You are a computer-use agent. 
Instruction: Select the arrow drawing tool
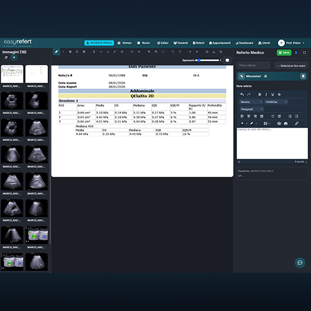coord(101,52)
